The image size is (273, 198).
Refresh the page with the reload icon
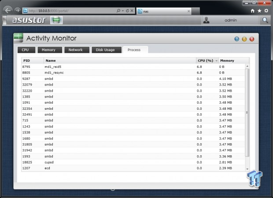coord(127,11)
